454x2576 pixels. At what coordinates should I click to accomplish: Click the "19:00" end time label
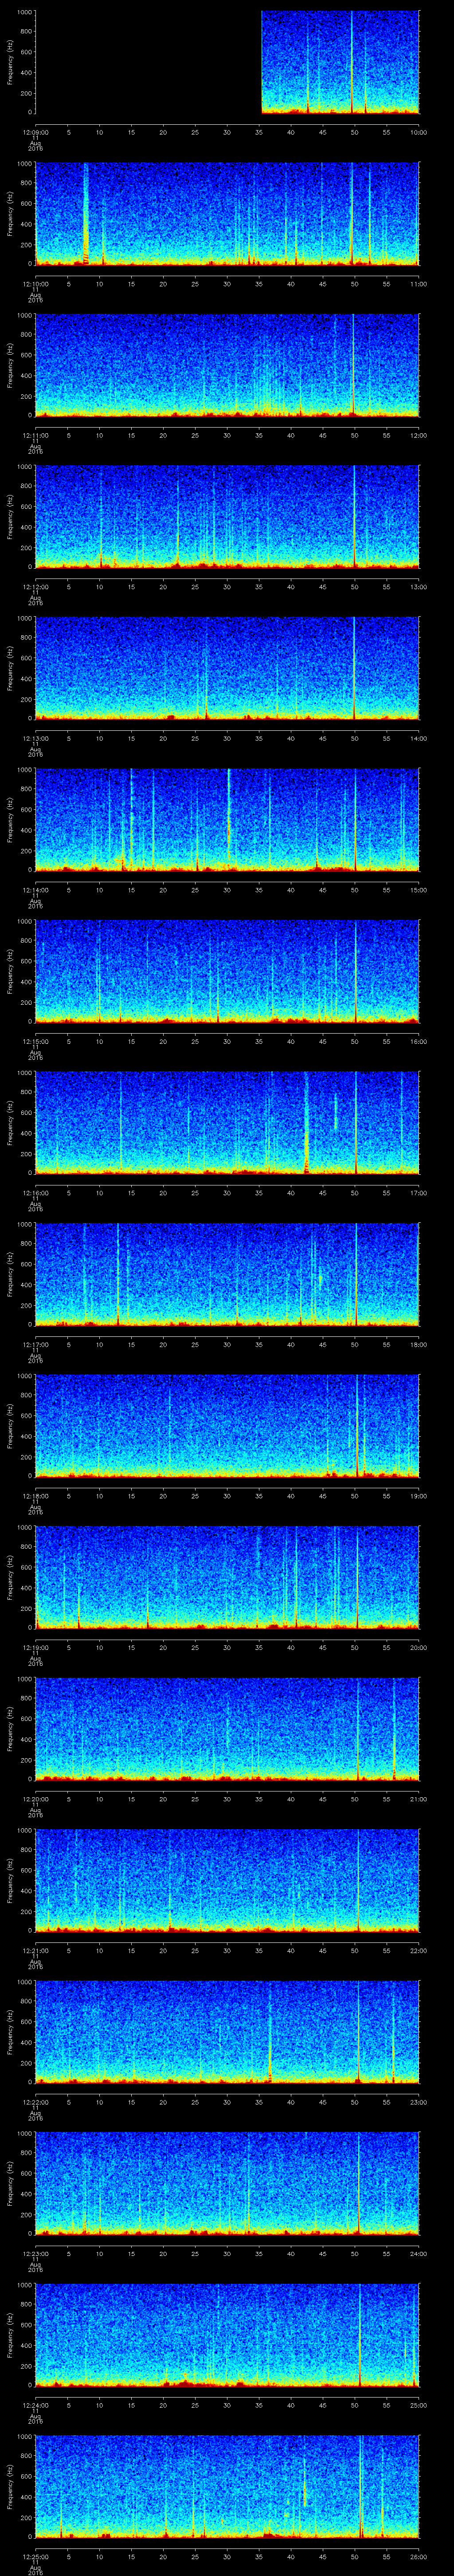tap(418, 1496)
